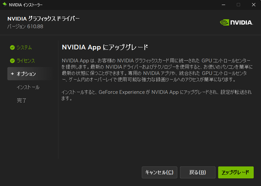Select the システム step in sidebar
Viewport: 261px width, 186px height.
(24, 47)
